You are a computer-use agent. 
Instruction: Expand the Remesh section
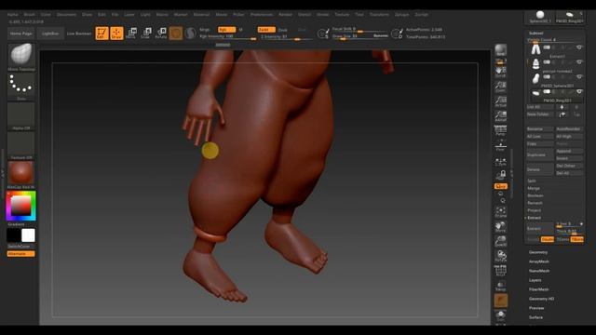pos(535,203)
